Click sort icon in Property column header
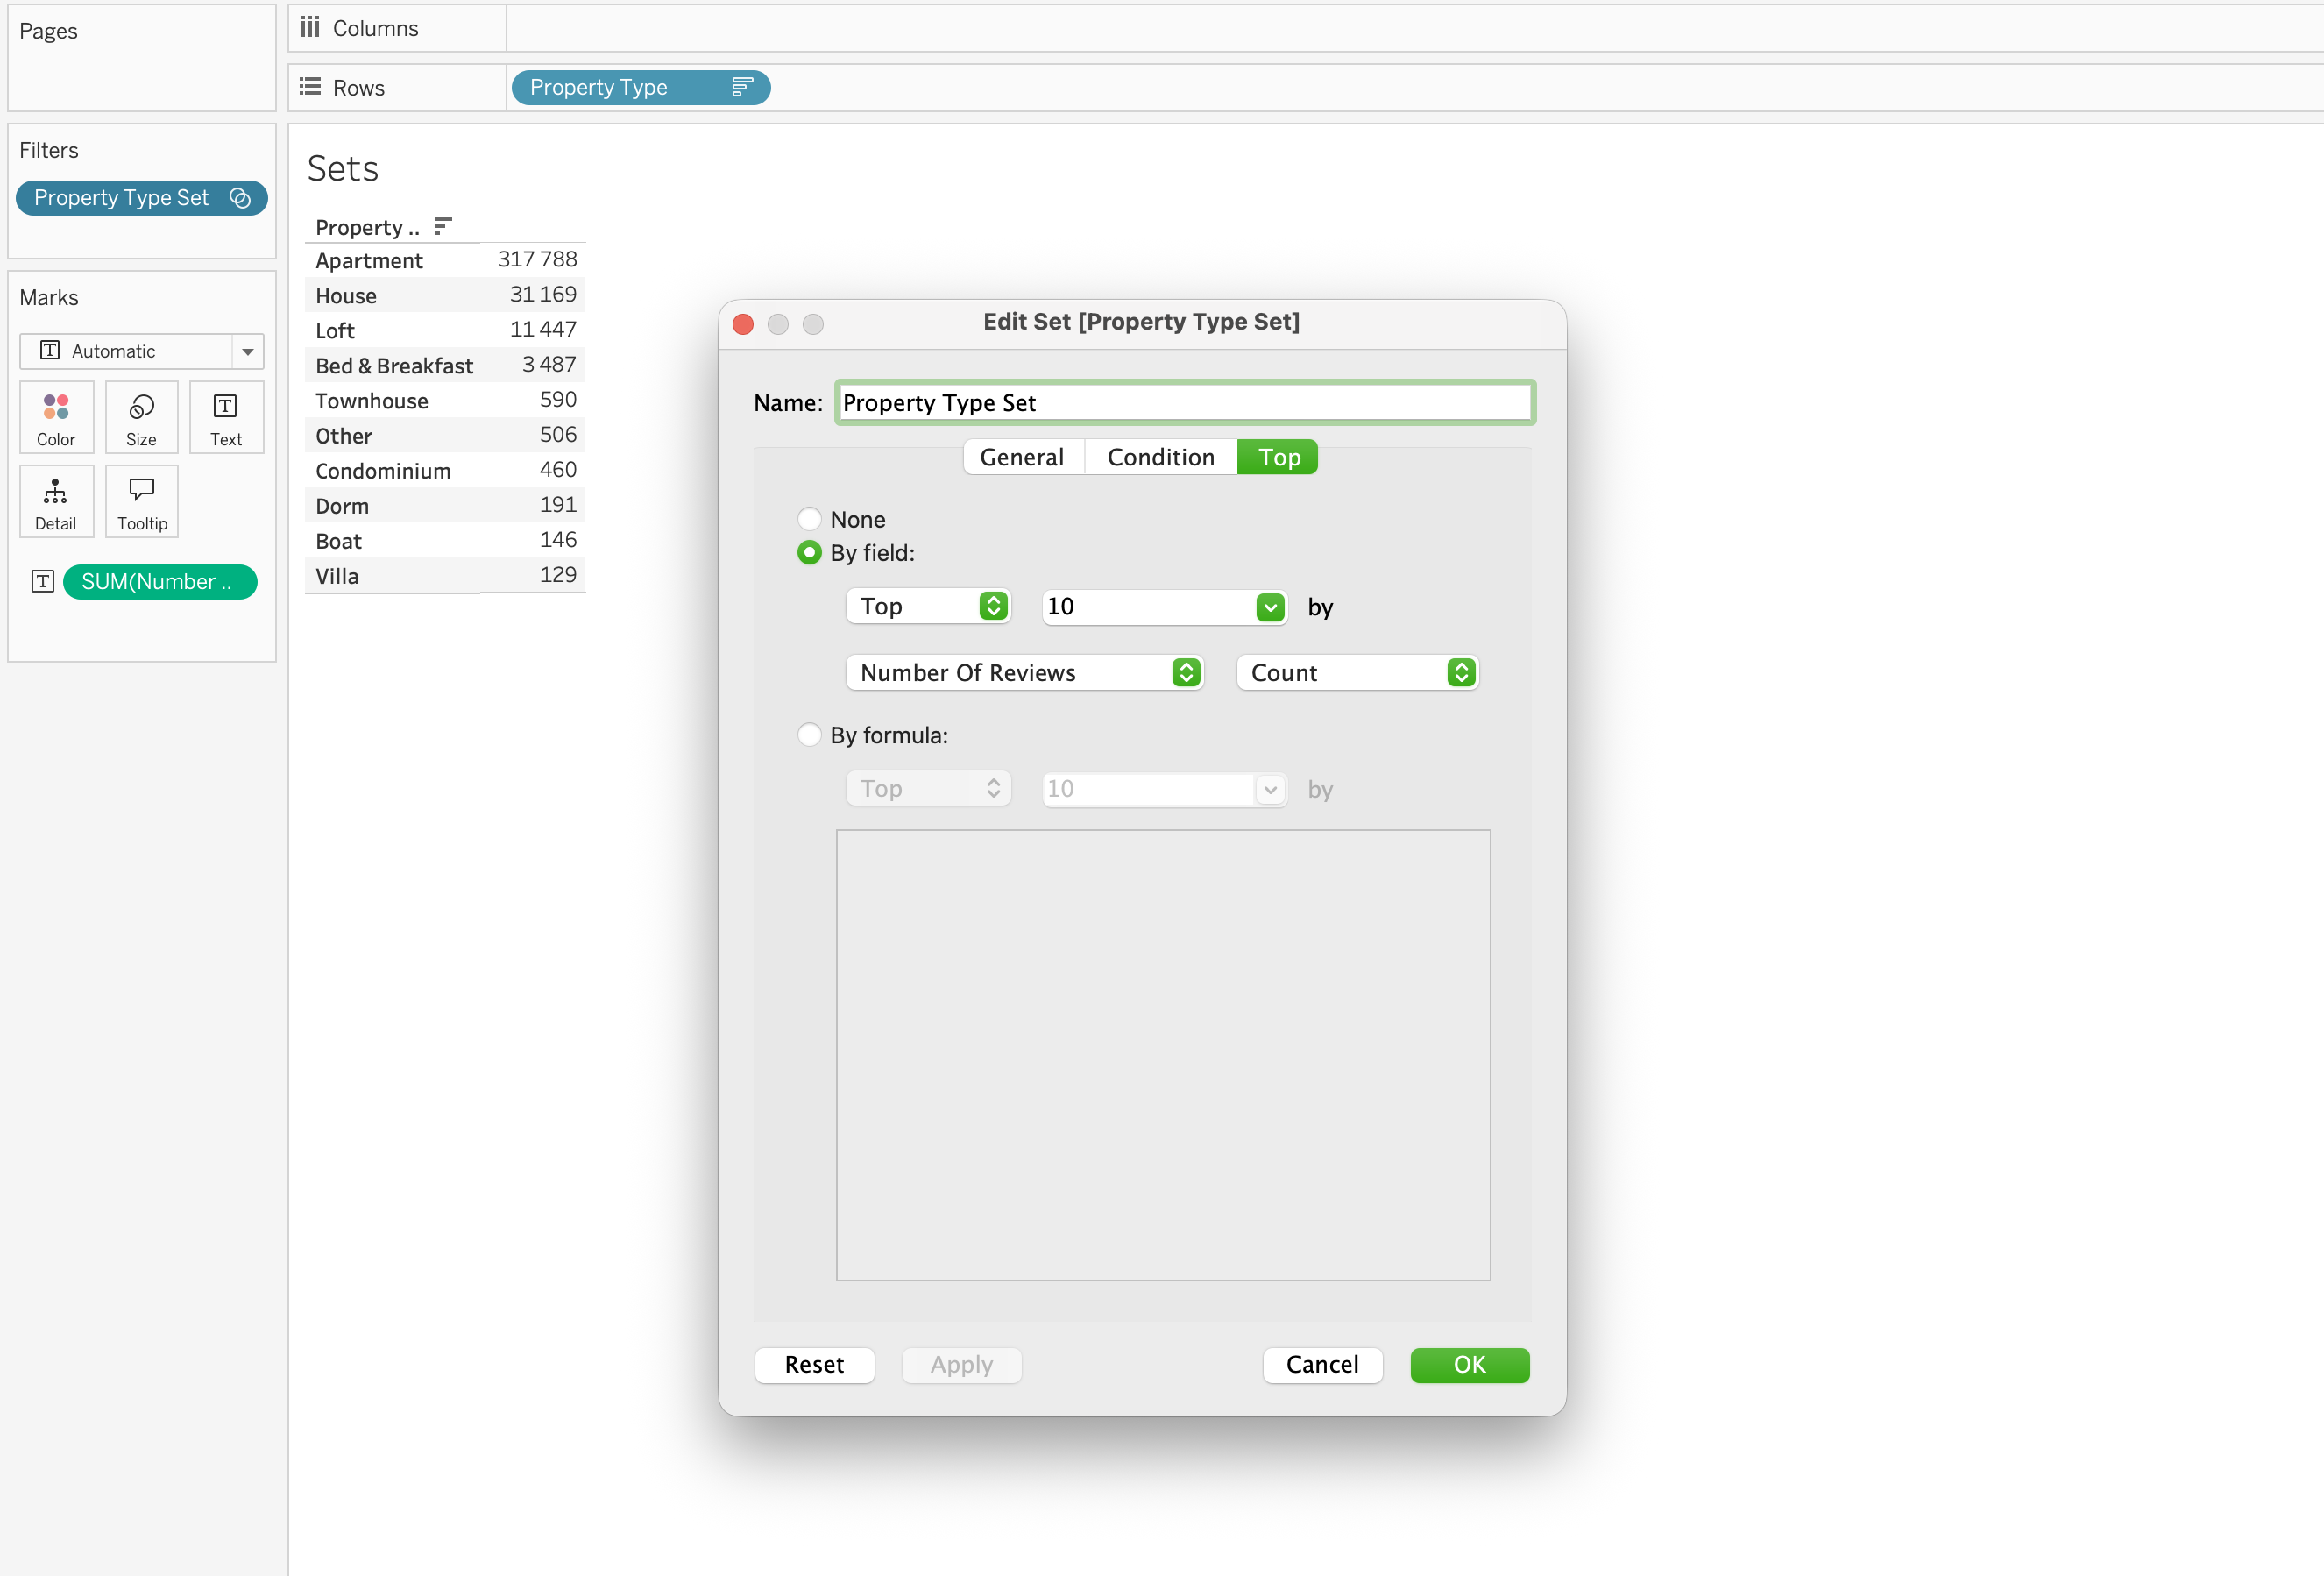The image size is (2324, 1576). point(443,227)
